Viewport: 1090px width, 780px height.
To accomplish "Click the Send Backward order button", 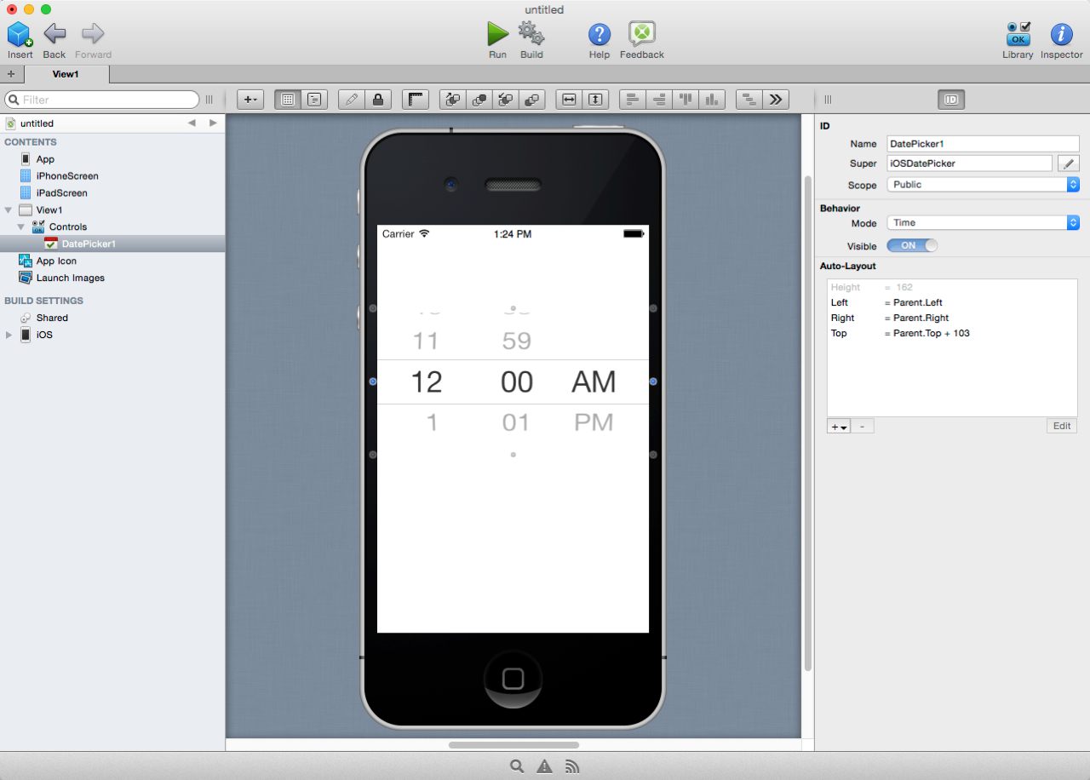I will point(505,100).
